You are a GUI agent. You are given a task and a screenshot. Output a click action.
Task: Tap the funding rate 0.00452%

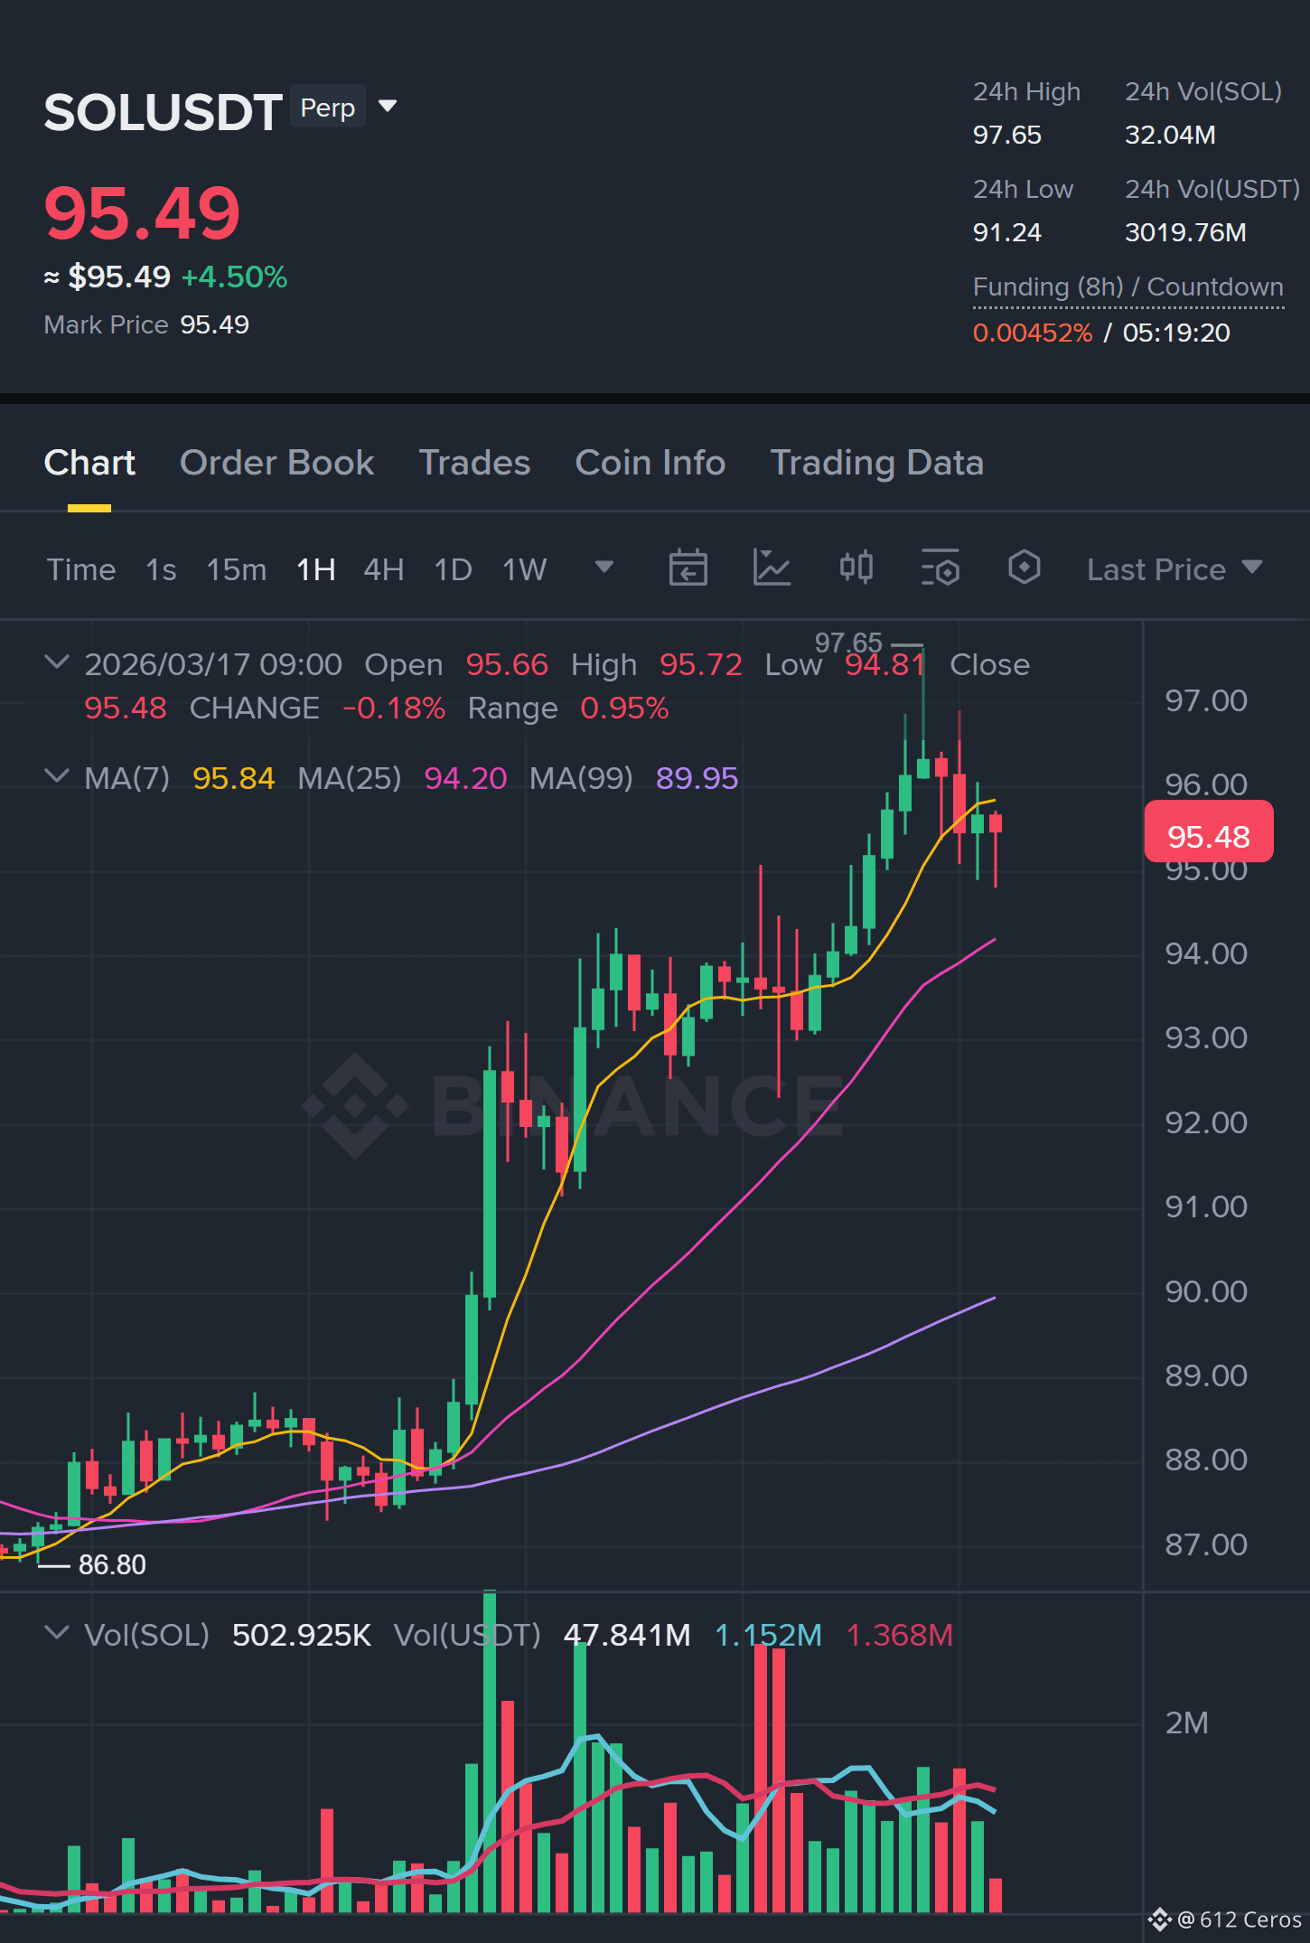[1033, 333]
